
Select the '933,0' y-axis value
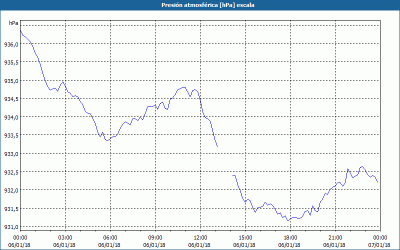click(x=11, y=153)
